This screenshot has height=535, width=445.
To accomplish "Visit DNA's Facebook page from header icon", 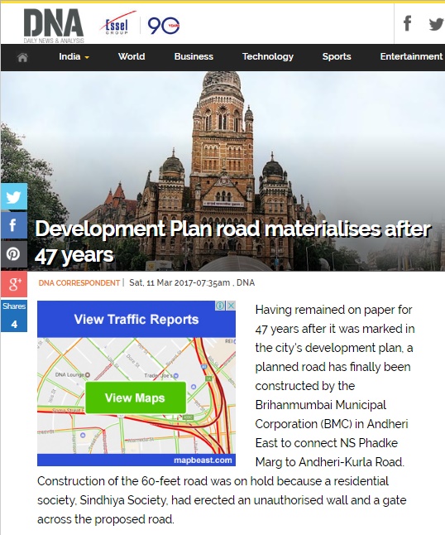I will [407, 23].
